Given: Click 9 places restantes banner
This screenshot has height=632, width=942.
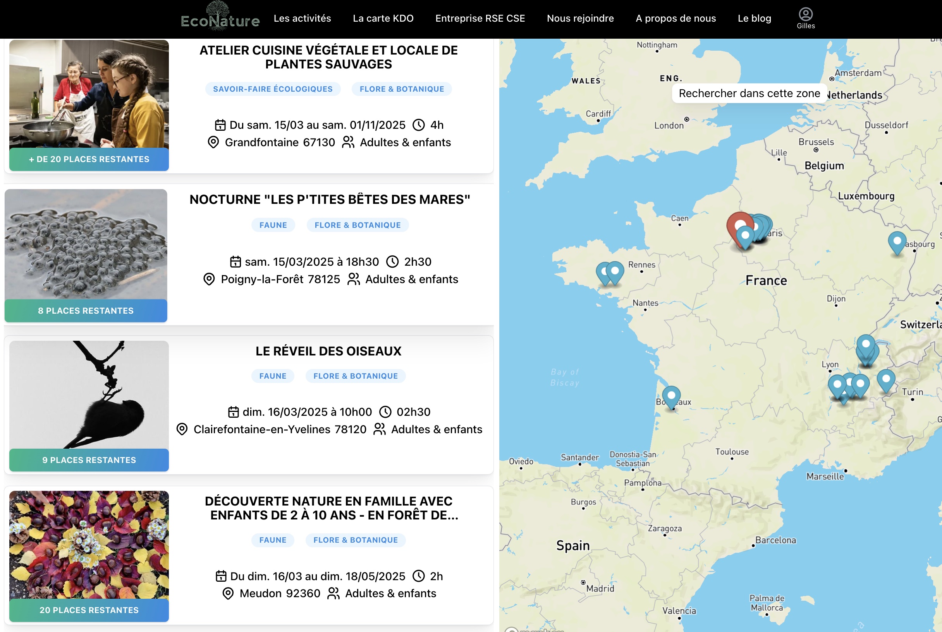Looking at the screenshot, I should coord(89,460).
